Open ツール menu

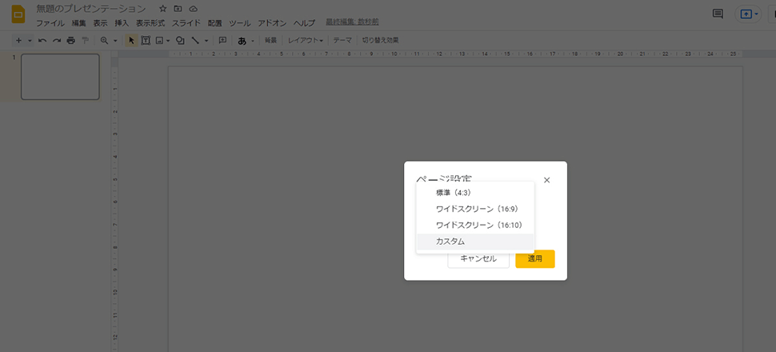240,22
